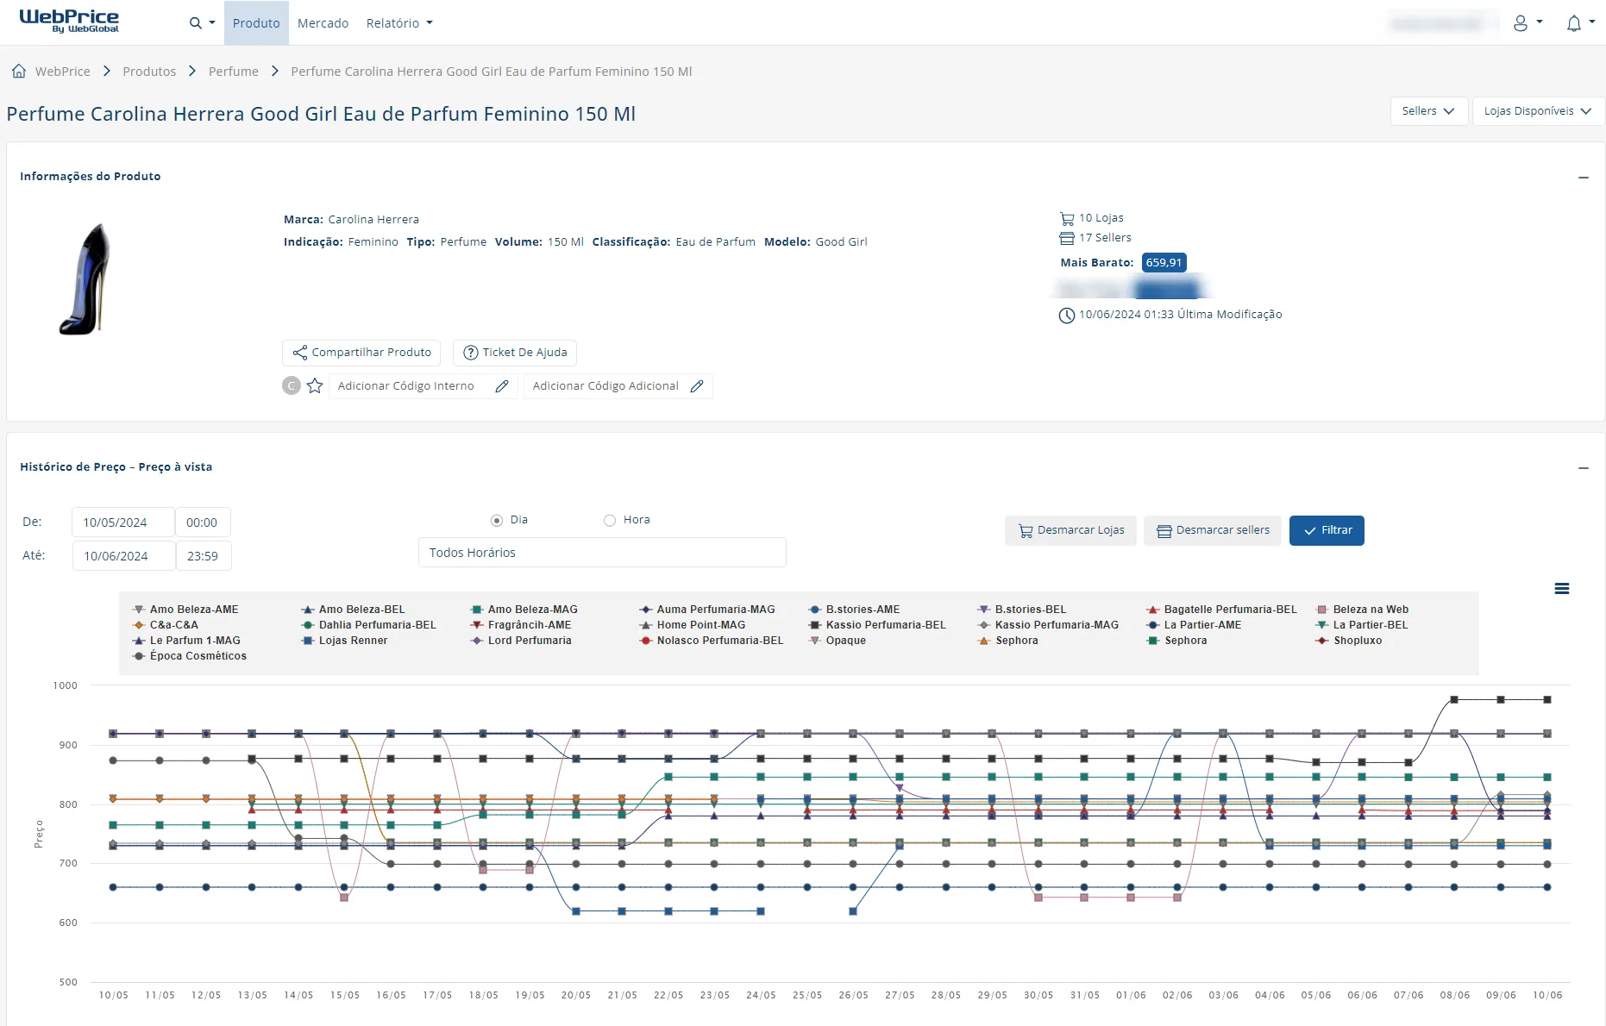Toggle C&a-C&A series in legend

[x=165, y=625]
